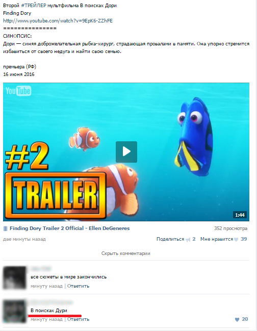Like the 'В поисках Дури' comment heart

click(237, 319)
